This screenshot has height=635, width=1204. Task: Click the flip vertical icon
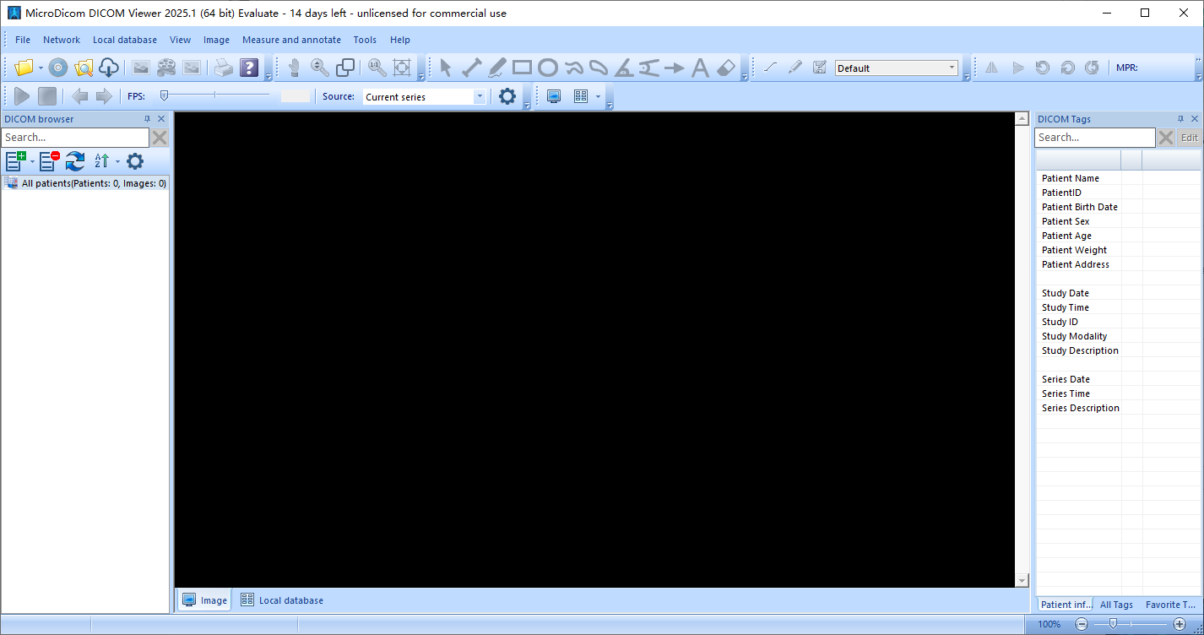pyautogui.click(x=1017, y=68)
